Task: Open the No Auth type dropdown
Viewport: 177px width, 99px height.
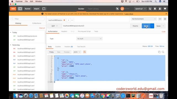Action: tap(89, 38)
